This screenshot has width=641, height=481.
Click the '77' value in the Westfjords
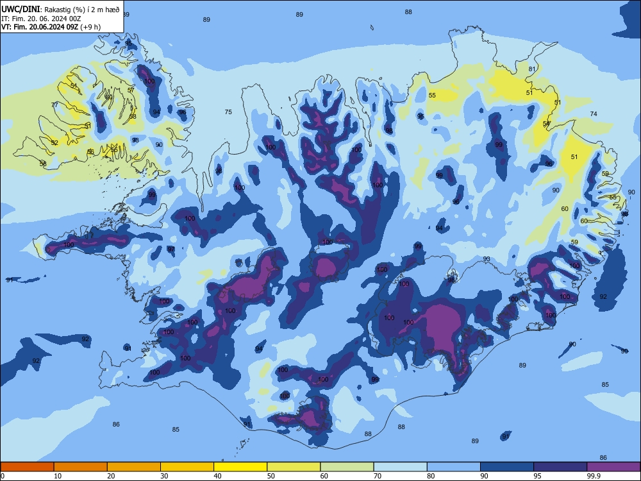(x=54, y=105)
